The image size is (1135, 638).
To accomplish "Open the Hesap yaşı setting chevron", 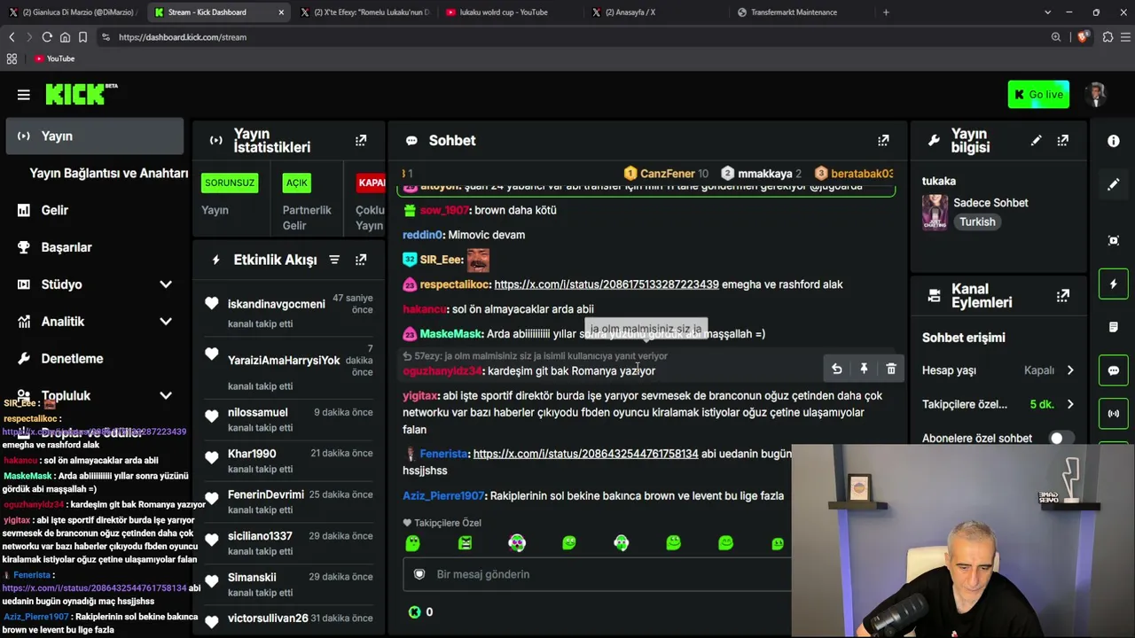I will [1070, 370].
